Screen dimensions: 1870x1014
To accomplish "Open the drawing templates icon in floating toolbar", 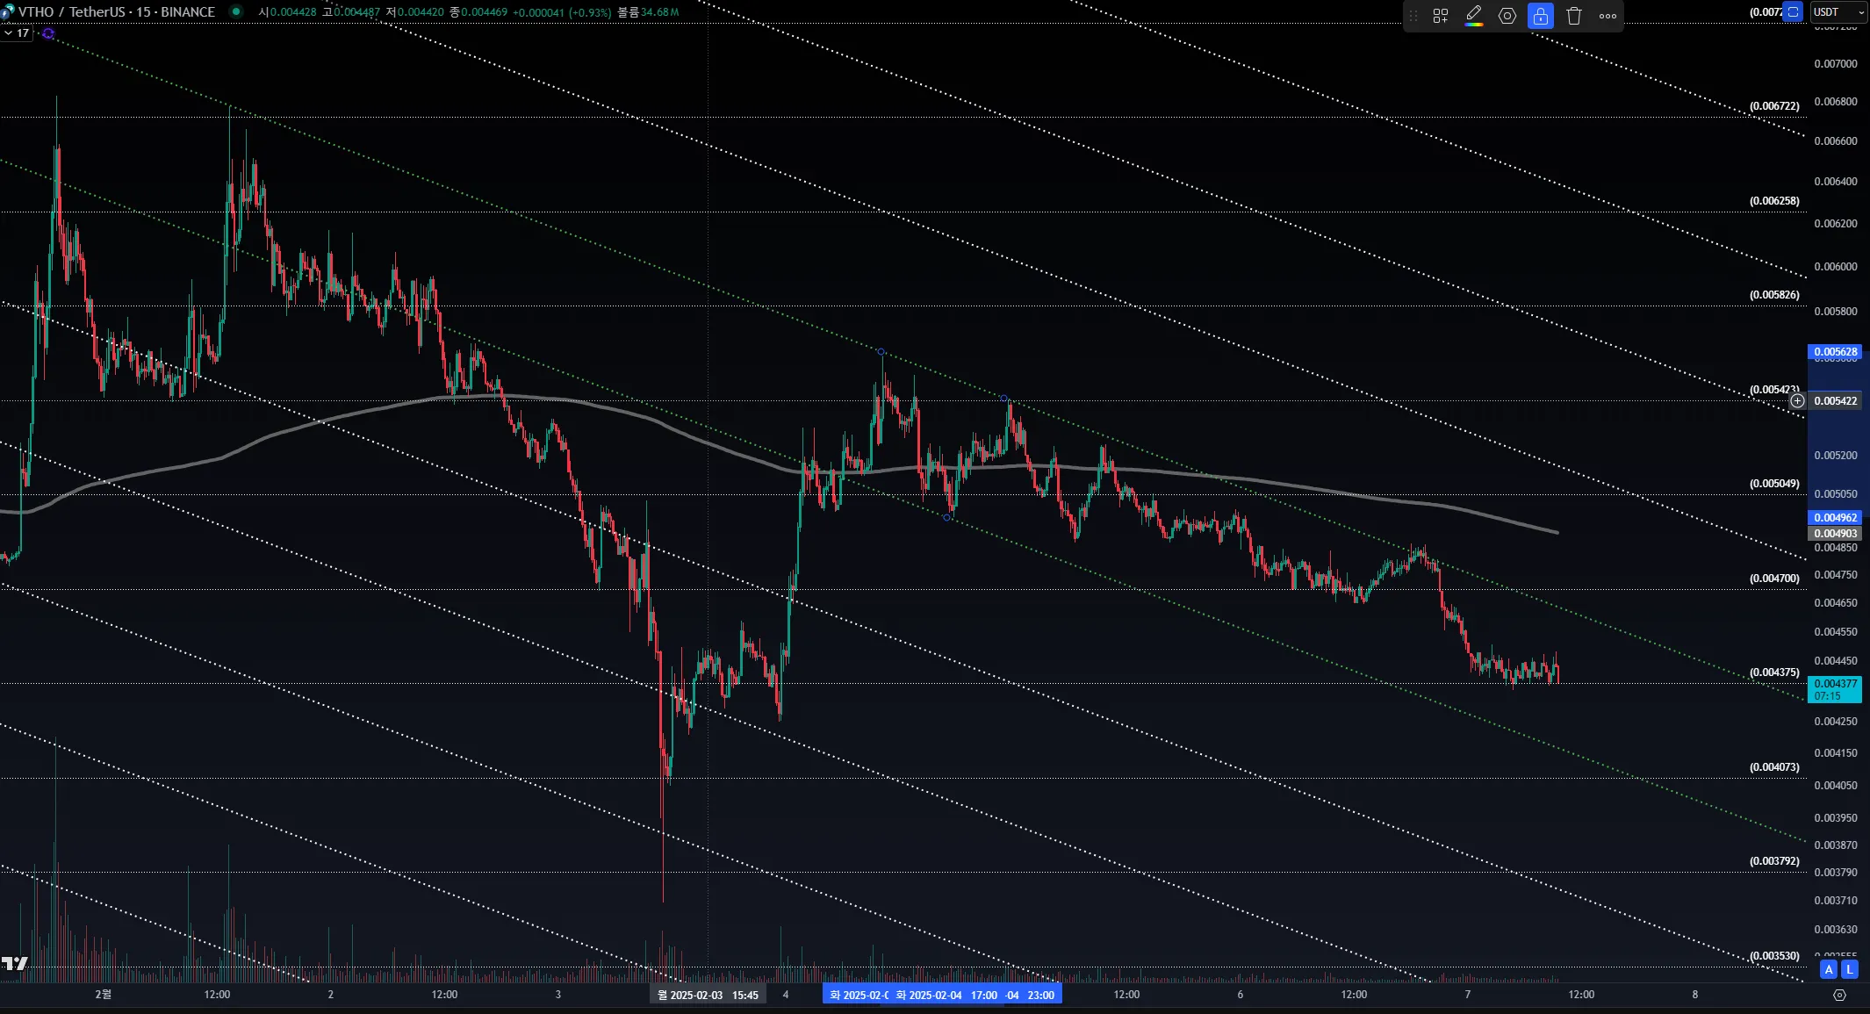I will coord(1441,16).
